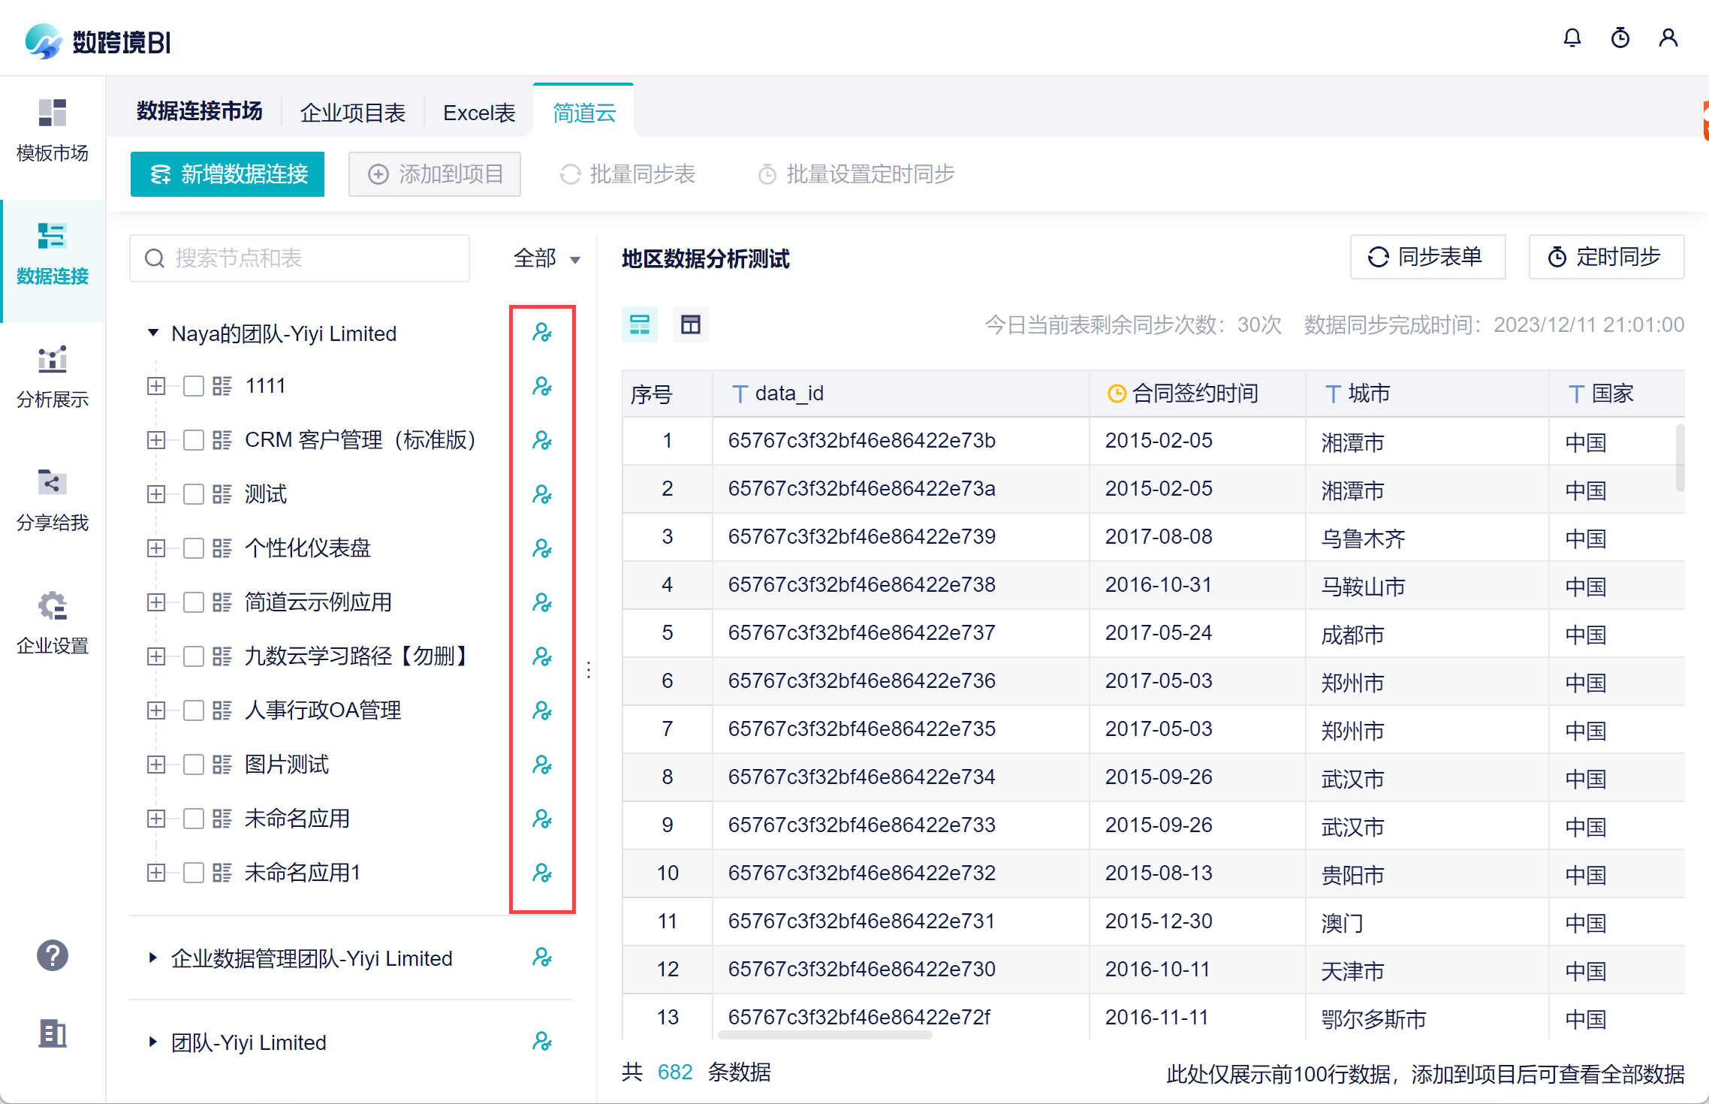
Task: Collapse the Naya的团队-Yiyi Limited node
Action: click(153, 333)
